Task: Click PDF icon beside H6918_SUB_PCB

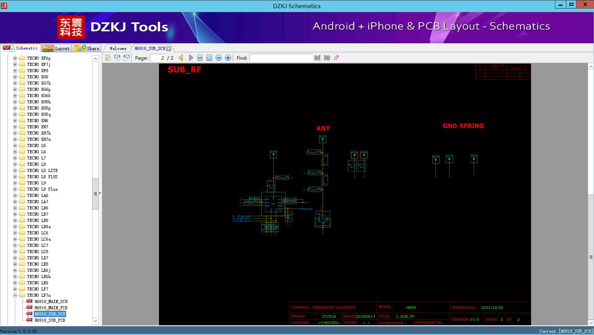Action: point(29,320)
